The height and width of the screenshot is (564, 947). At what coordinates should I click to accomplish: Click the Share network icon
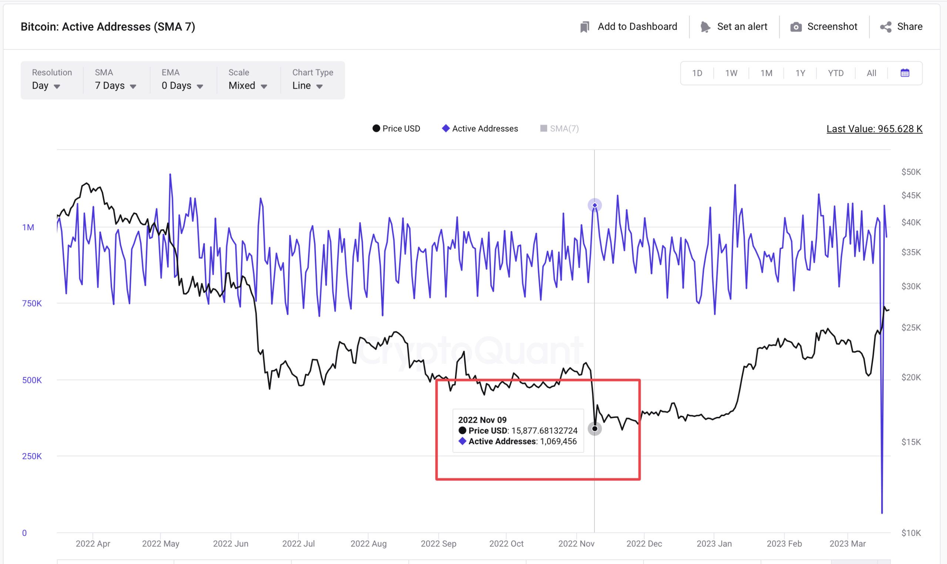pyautogui.click(x=886, y=27)
